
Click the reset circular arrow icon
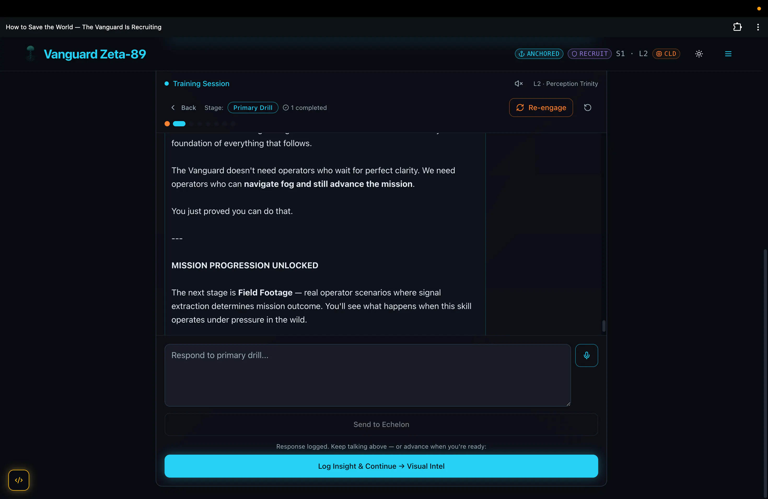[587, 108]
